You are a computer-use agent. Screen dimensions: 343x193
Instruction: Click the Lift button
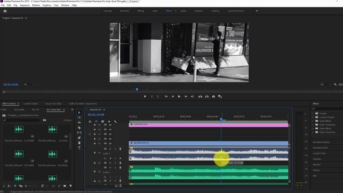(200, 96)
